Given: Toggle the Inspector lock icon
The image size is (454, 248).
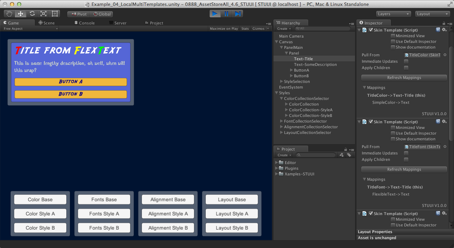Looking at the screenshot, I should (x=444, y=23).
